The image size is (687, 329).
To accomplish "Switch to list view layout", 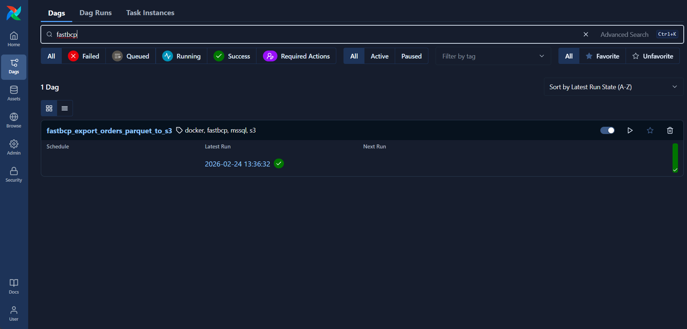I will coord(65,108).
